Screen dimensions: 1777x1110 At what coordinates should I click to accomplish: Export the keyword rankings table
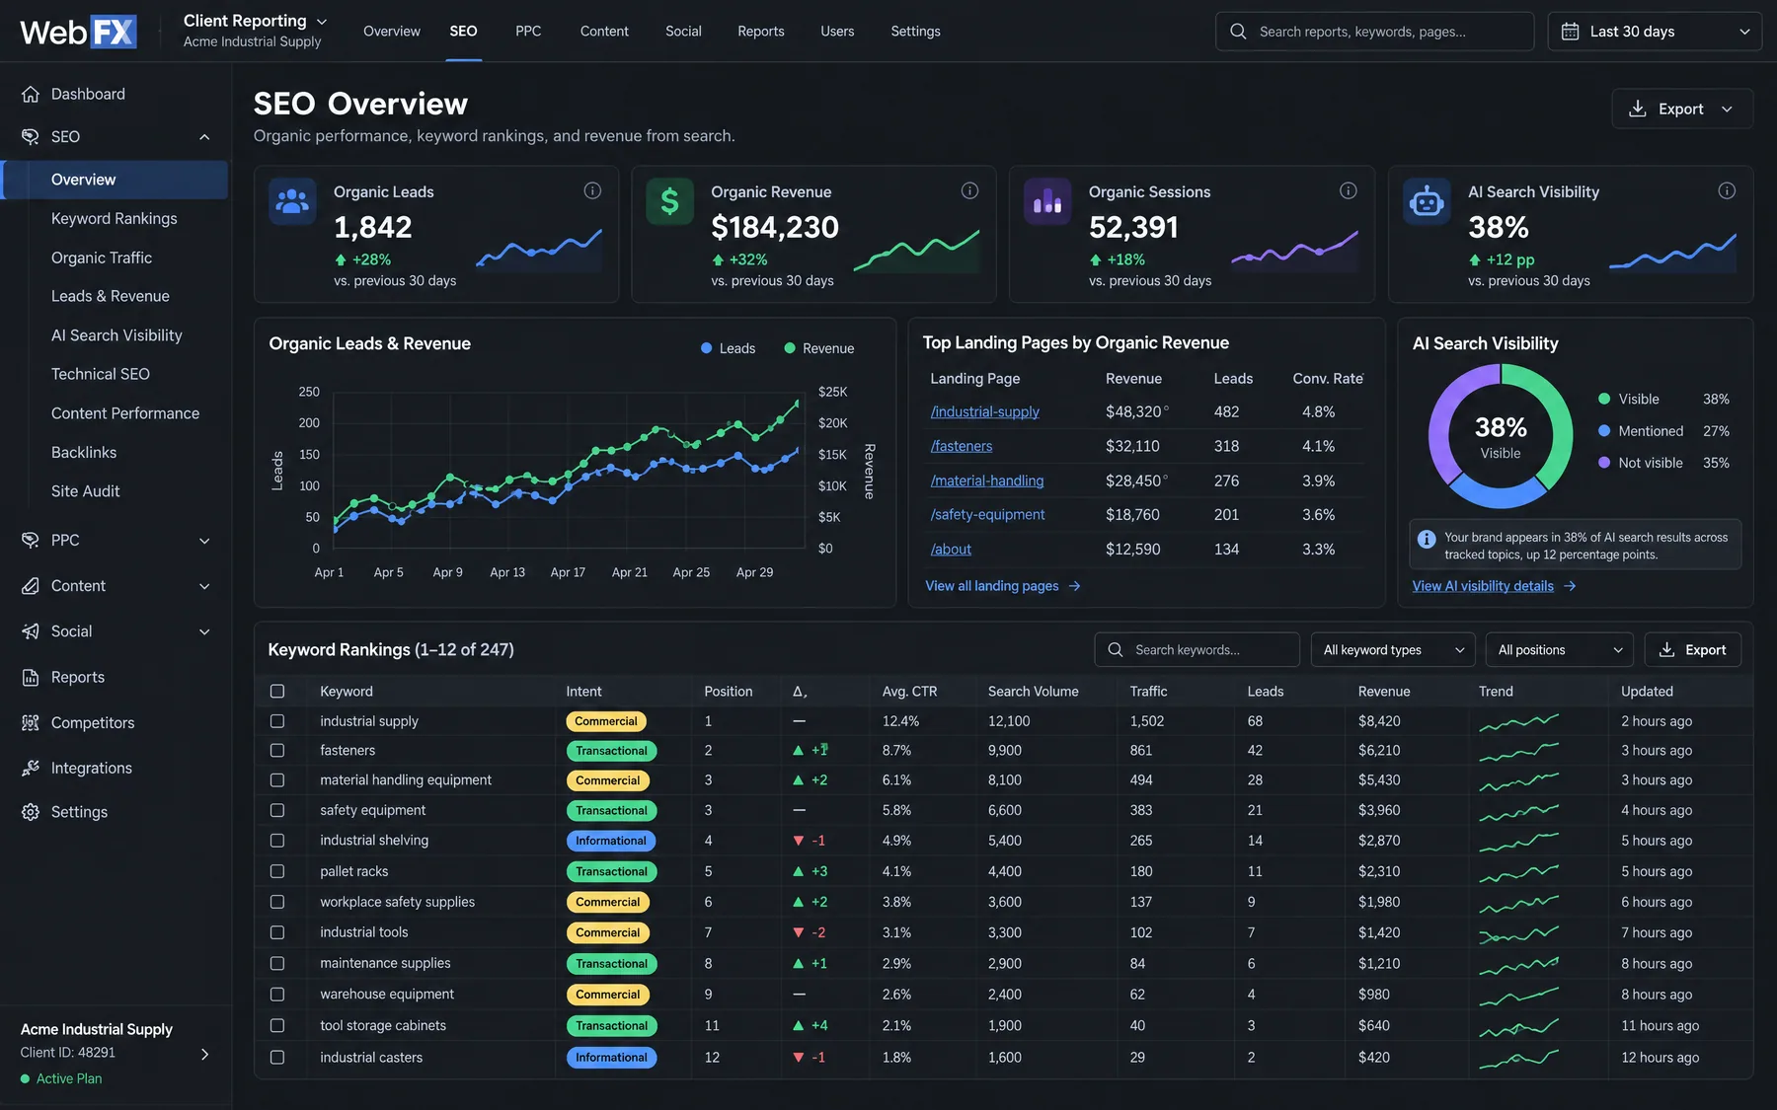[x=1692, y=650]
